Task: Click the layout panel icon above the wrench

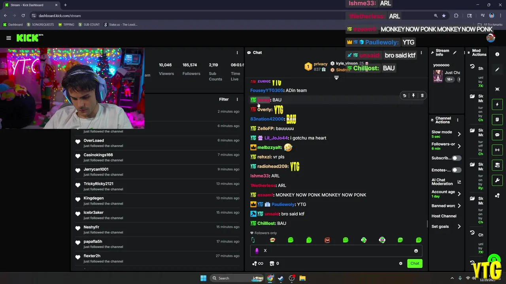Action: [x=497, y=165]
